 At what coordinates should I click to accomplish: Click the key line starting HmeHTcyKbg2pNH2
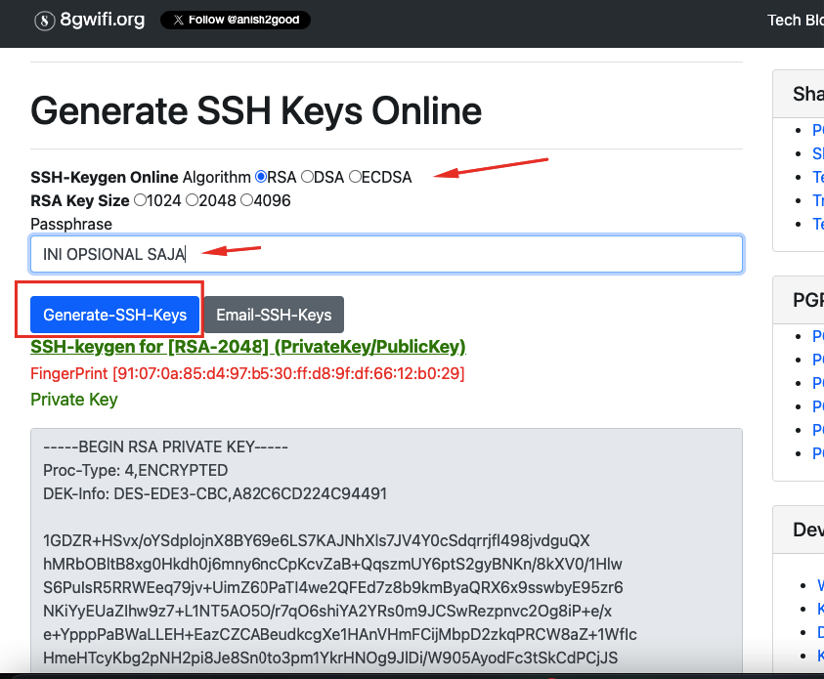pos(330,658)
